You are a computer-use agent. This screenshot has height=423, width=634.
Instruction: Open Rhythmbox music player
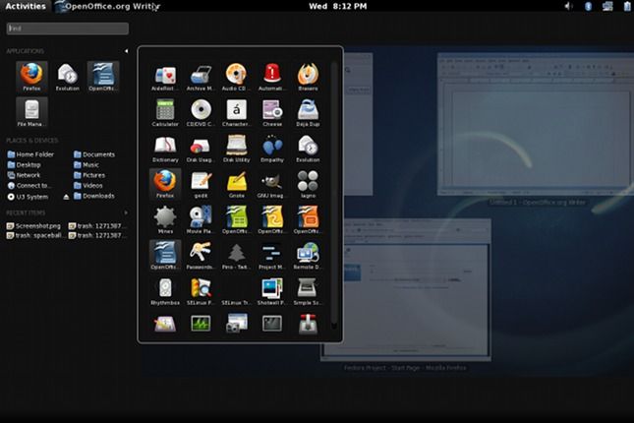[x=165, y=291]
